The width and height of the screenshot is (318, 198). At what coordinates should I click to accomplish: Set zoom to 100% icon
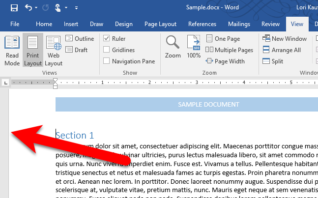(194, 48)
